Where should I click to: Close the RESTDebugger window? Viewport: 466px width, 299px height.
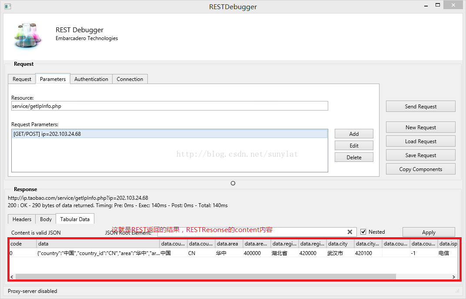(x=453, y=5)
